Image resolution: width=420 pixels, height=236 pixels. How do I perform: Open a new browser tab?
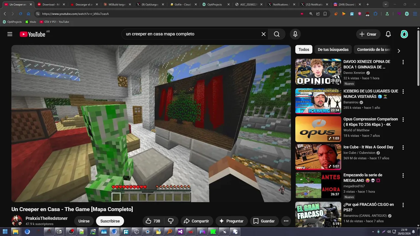click(367, 5)
